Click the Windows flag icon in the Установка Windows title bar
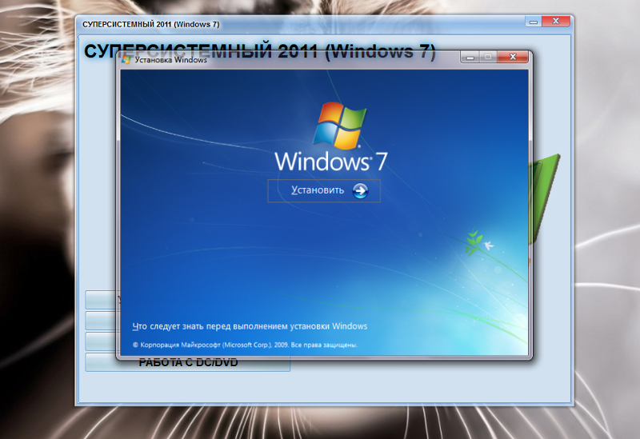The image size is (640, 439). [126, 60]
